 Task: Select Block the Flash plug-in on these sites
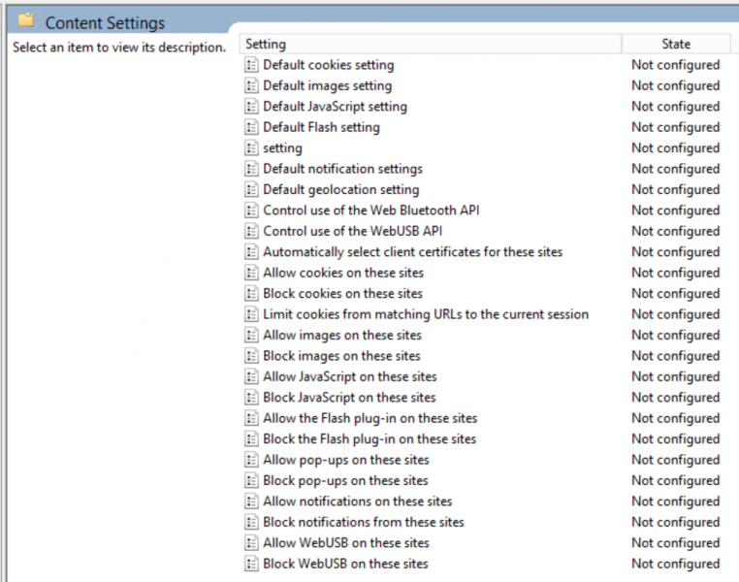click(369, 438)
